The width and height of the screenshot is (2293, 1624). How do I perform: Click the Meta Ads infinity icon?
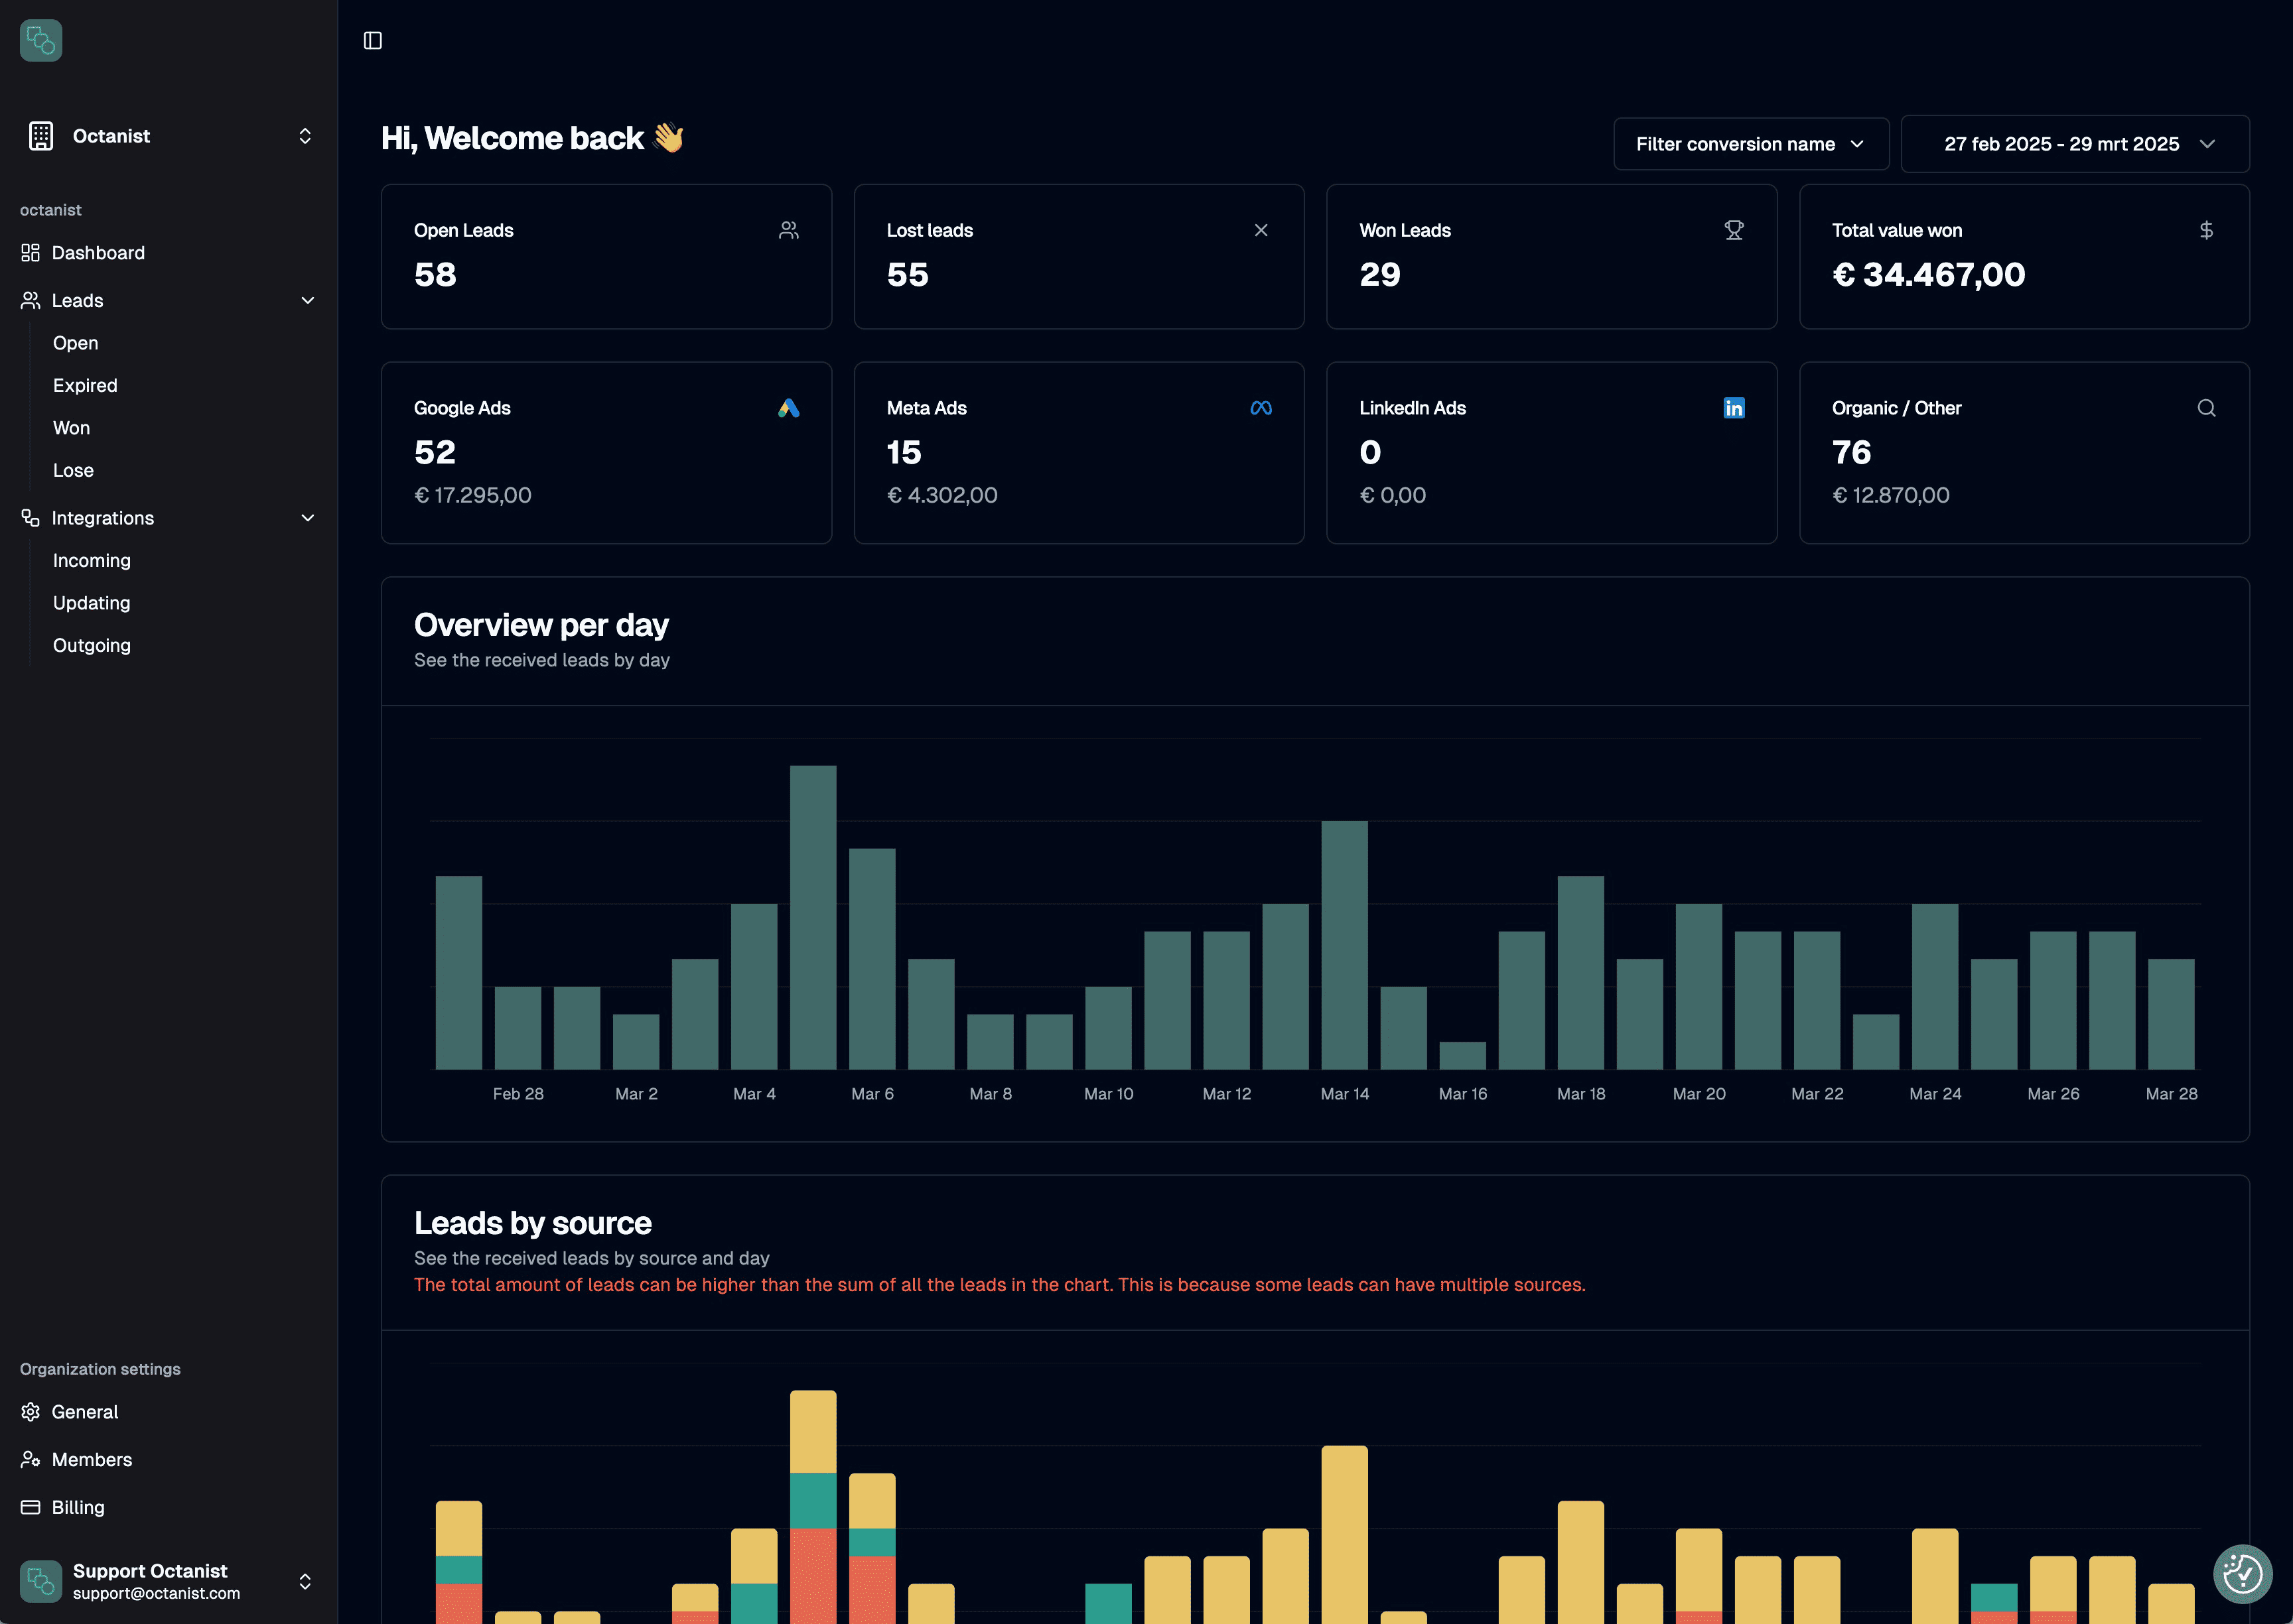click(1261, 407)
